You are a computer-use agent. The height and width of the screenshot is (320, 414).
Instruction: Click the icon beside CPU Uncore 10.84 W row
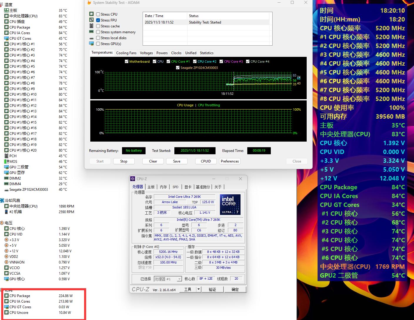[6, 312]
